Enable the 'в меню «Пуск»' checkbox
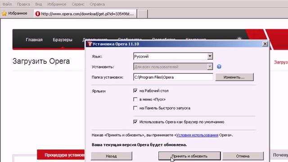 pyautogui.click(x=135, y=99)
